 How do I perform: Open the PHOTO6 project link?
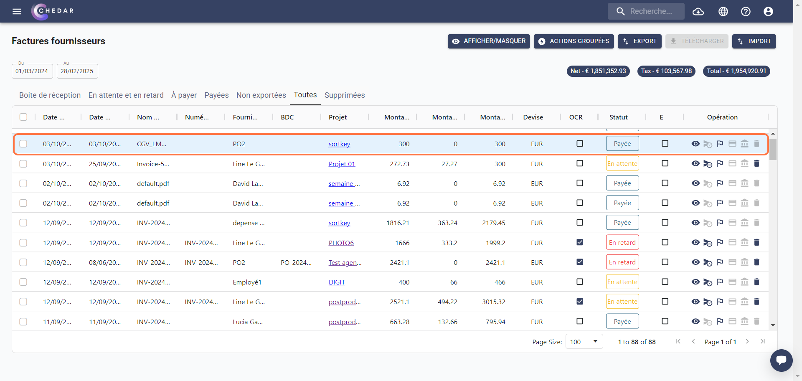[x=341, y=243]
